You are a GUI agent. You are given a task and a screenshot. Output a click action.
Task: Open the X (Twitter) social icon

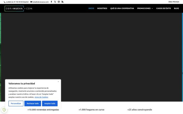55,2
